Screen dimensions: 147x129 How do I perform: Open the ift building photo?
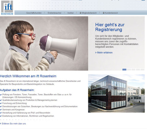pyautogui.click(x=116, y=93)
